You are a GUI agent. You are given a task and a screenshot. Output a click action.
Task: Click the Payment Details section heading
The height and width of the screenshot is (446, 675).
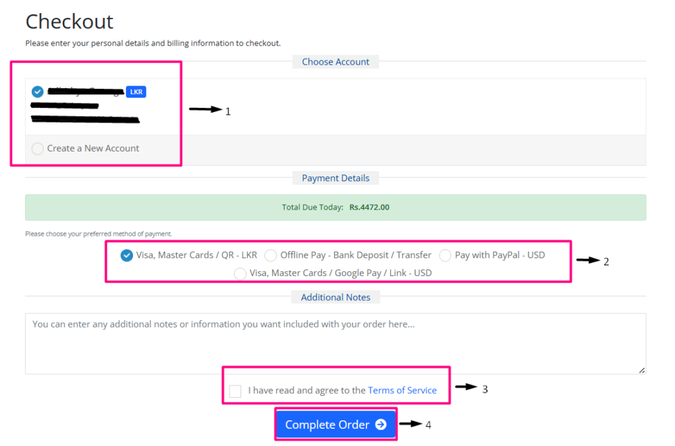pyautogui.click(x=336, y=179)
